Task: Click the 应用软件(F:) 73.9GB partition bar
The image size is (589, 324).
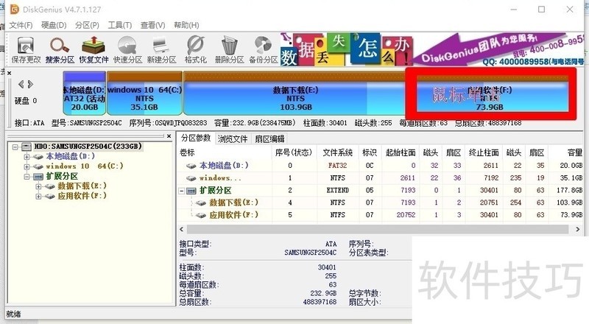Action: (493, 94)
